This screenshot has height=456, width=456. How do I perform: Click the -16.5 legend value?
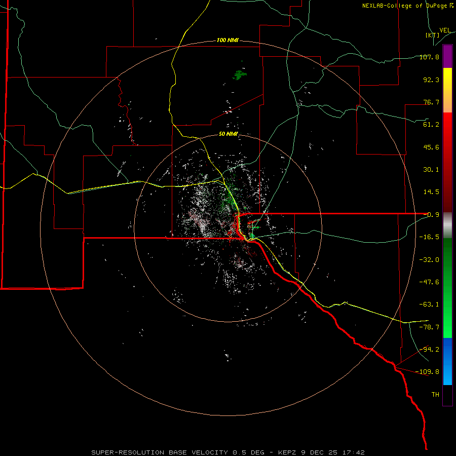click(429, 237)
